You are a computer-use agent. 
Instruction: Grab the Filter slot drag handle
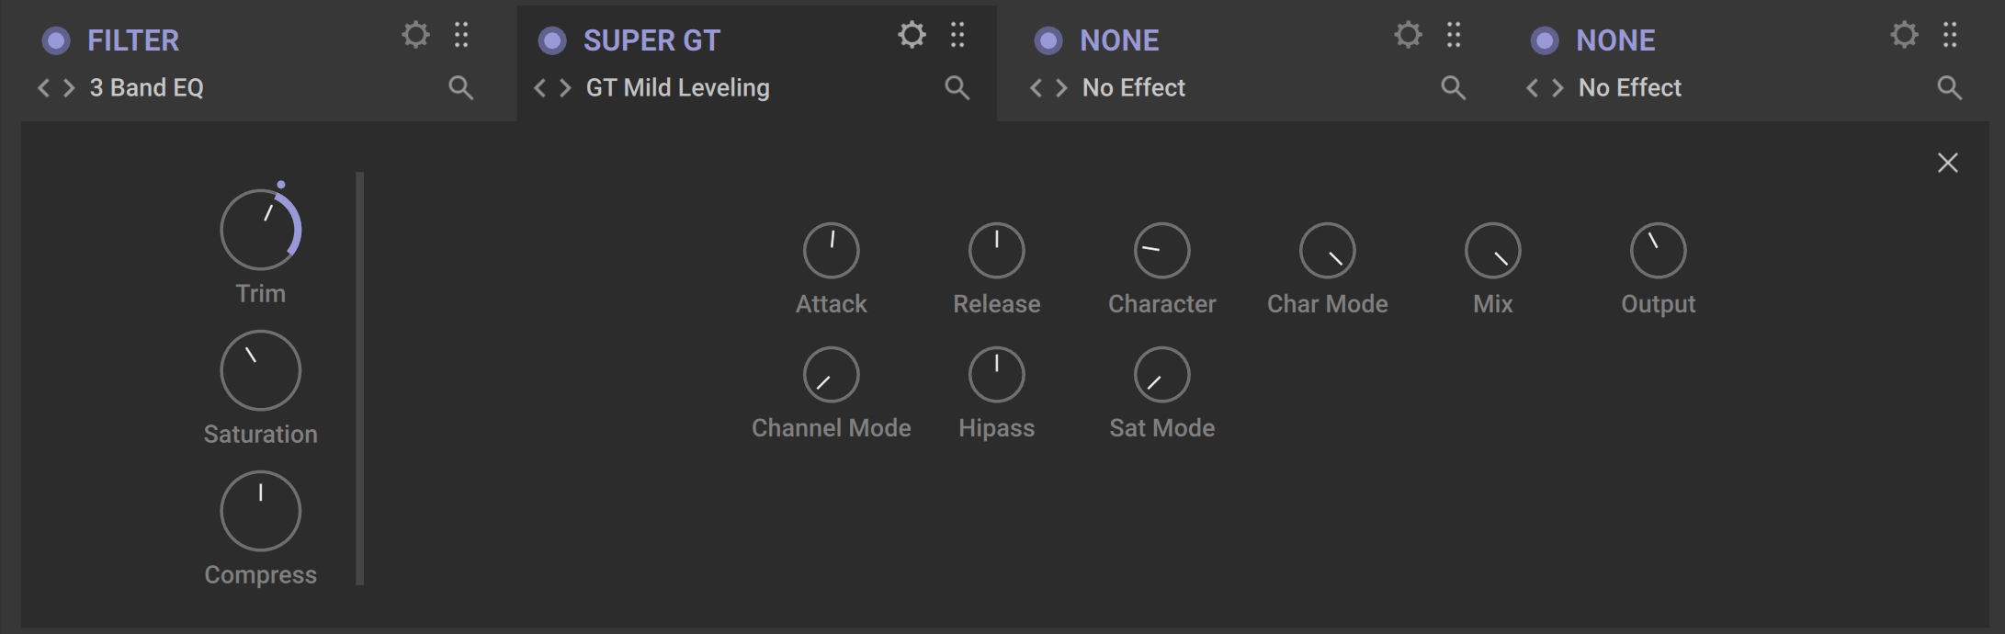(x=461, y=36)
